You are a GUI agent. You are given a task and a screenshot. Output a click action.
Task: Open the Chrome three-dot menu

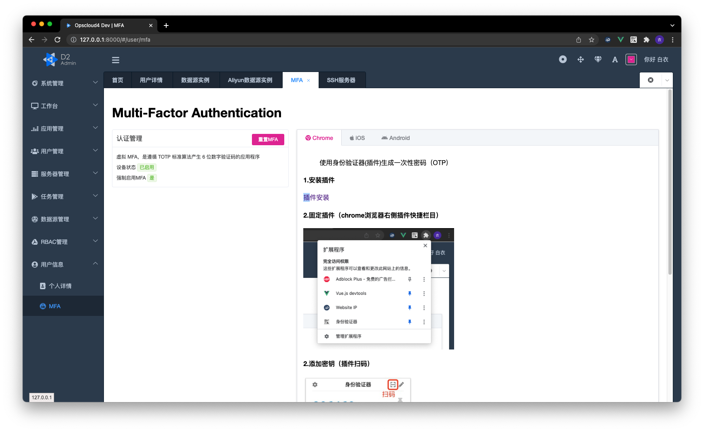point(672,40)
